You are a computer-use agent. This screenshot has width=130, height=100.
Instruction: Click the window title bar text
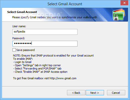[65, 4]
